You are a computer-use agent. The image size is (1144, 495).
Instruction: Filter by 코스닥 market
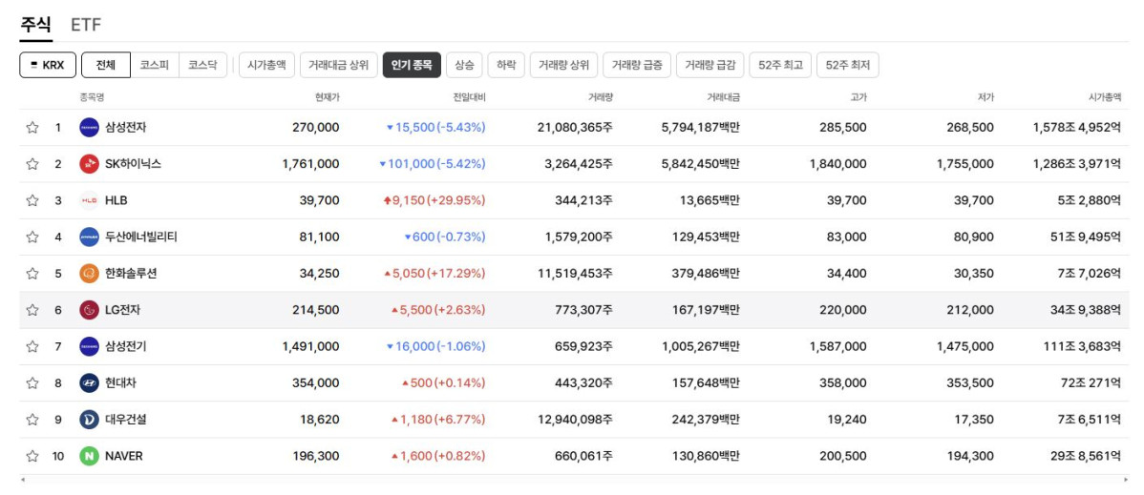tap(202, 65)
